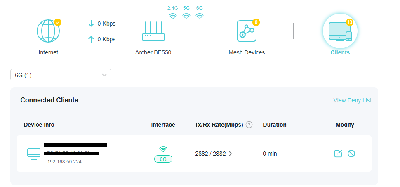Click the 192.168.50.224 IP address

(x=64, y=162)
